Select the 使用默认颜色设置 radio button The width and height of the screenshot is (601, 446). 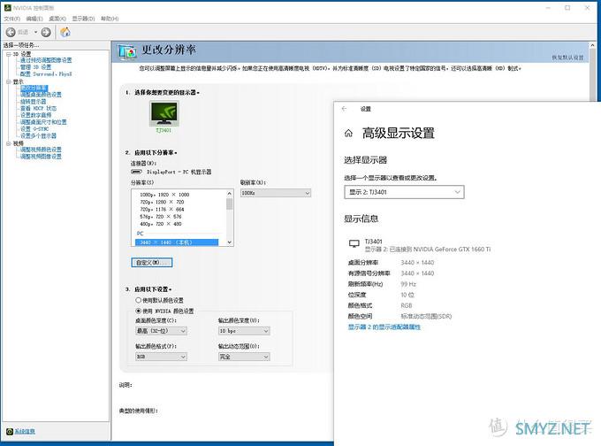coord(139,300)
